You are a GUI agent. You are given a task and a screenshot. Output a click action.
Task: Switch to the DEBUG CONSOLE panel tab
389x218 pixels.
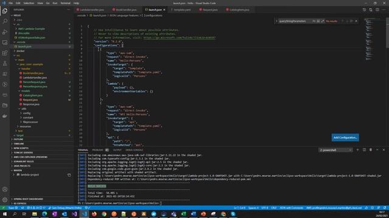click(x=134, y=150)
